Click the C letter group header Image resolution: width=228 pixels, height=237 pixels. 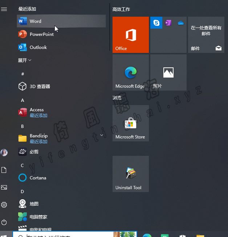(22, 166)
